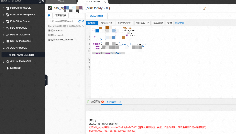Click 格式化(F10) format button
236x134 pixels.
pyautogui.click(x=107, y=23)
